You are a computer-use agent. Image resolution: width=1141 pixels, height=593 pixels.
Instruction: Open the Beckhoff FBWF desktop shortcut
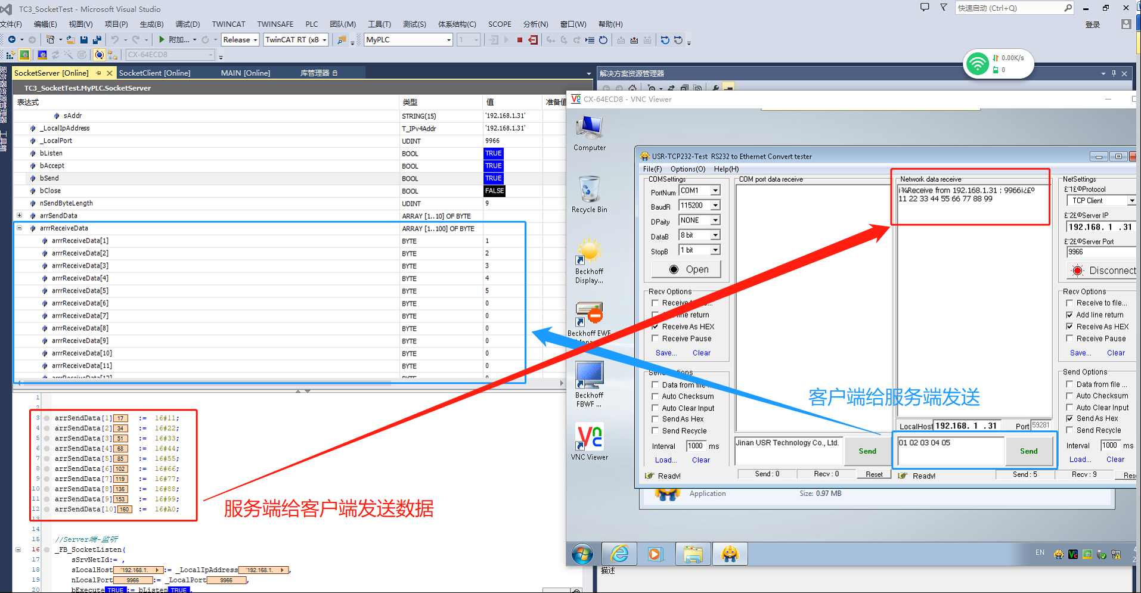tap(590, 383)
